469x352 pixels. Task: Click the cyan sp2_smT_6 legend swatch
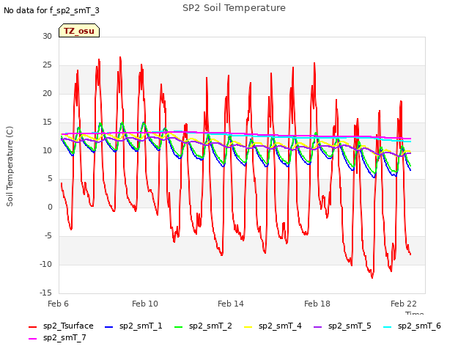[388, 327]
